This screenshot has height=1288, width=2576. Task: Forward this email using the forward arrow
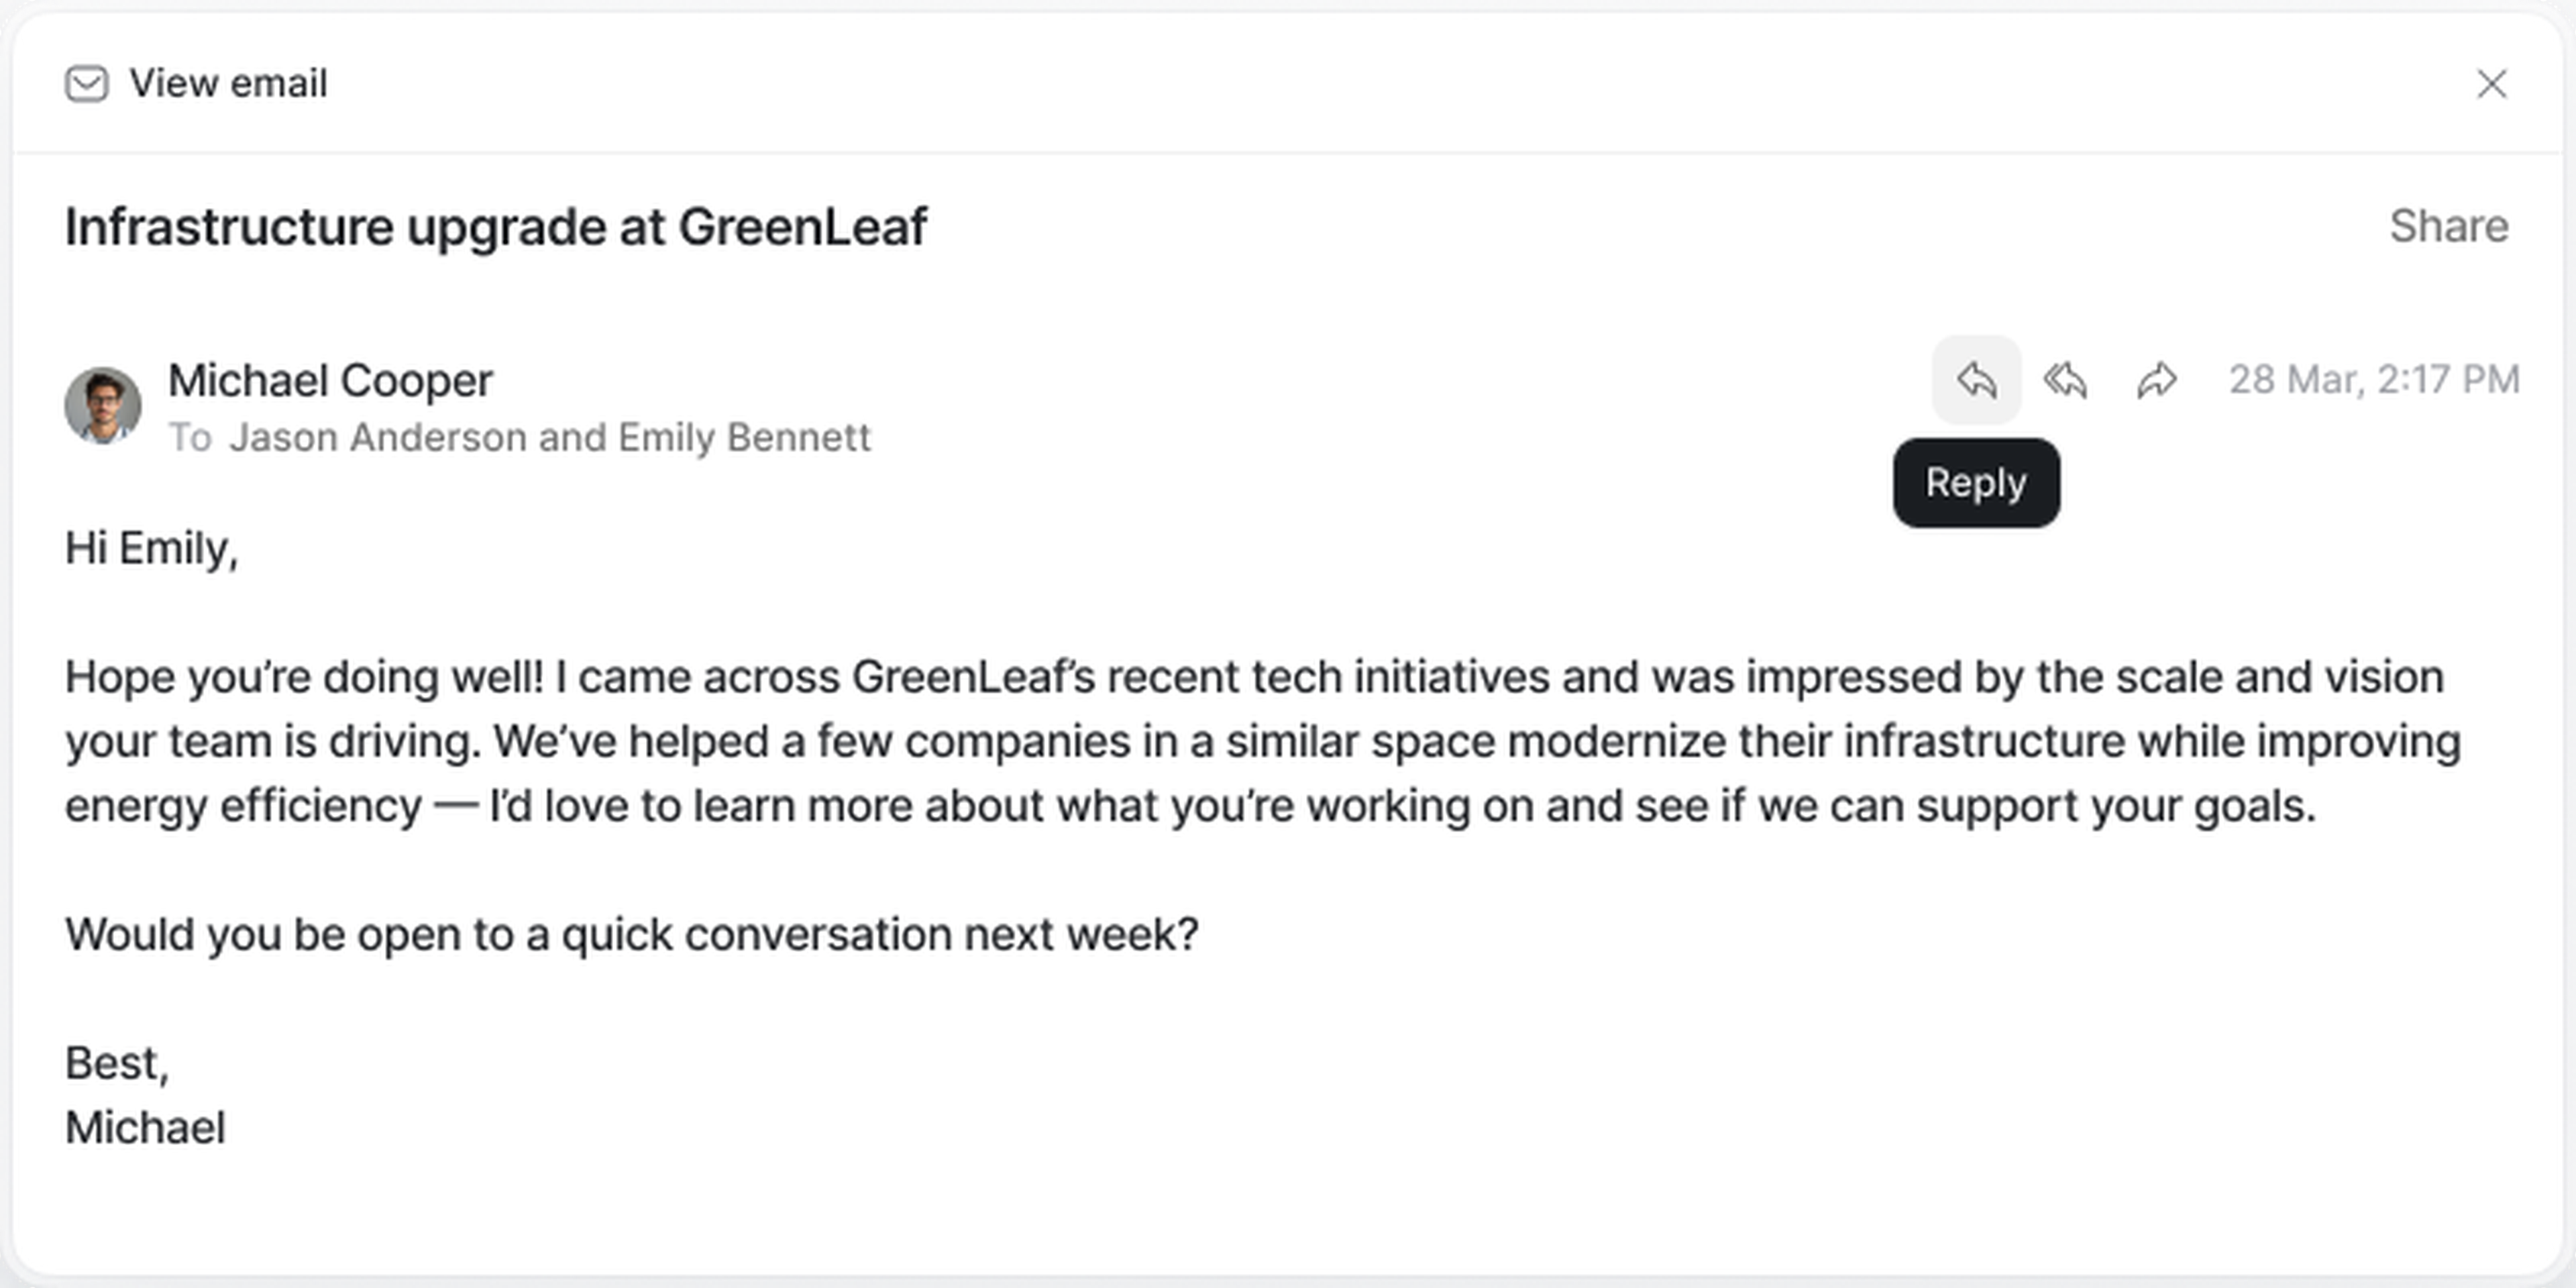pyautogui.click(x=2156, y=380)
